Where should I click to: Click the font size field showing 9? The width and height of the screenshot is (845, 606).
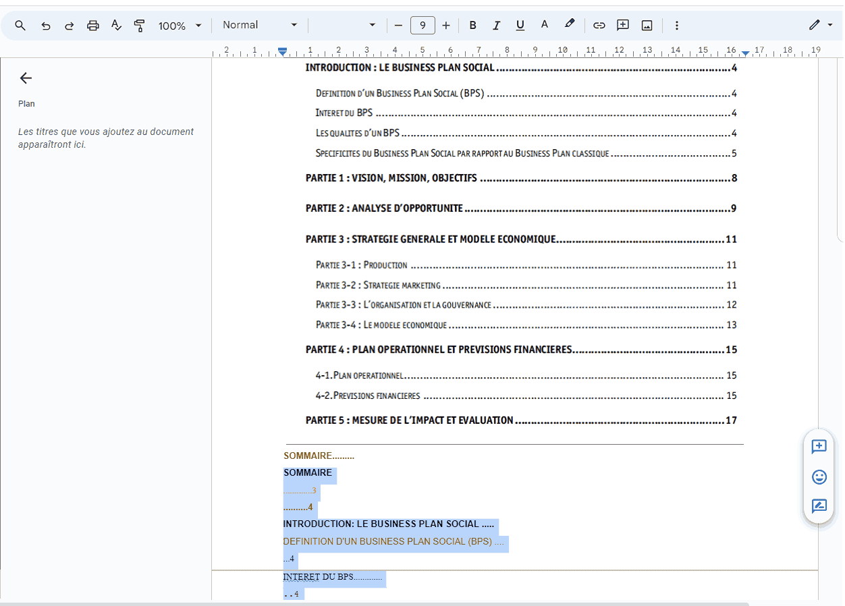(x=422, y=26)
